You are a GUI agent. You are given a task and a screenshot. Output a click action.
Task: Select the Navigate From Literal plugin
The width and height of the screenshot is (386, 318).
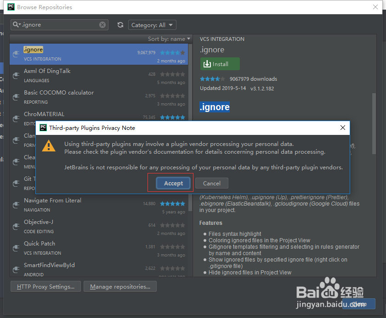(x=99, y=205)
